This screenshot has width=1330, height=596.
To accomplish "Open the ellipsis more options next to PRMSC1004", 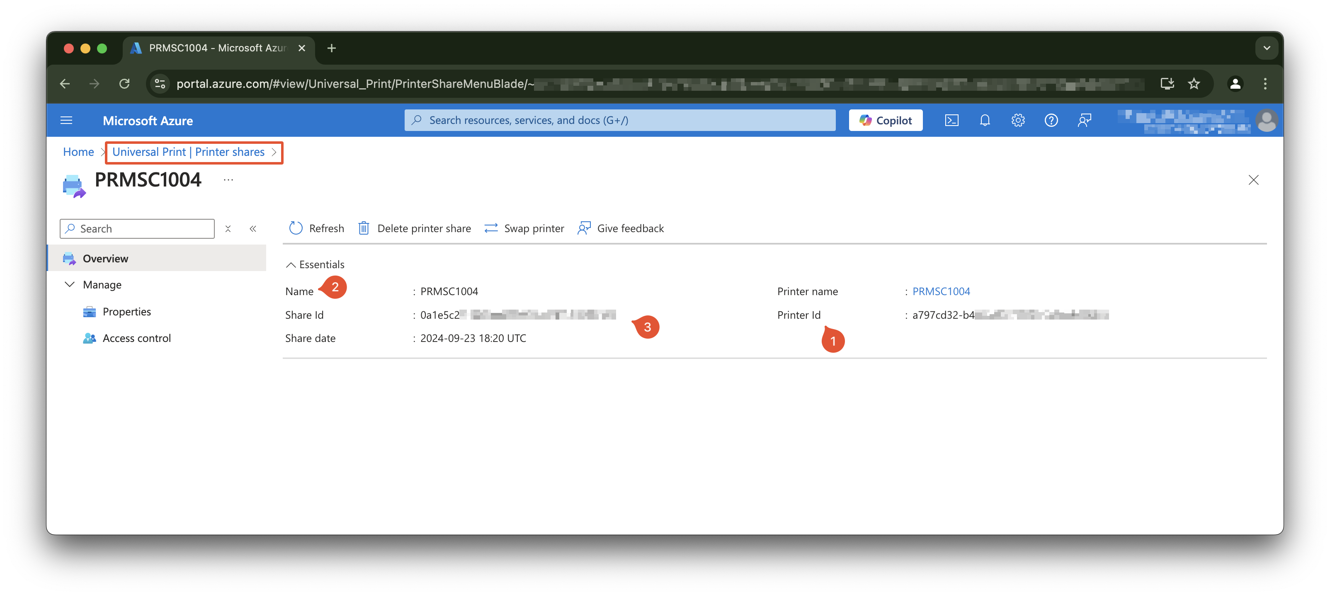I will point(228,179).
